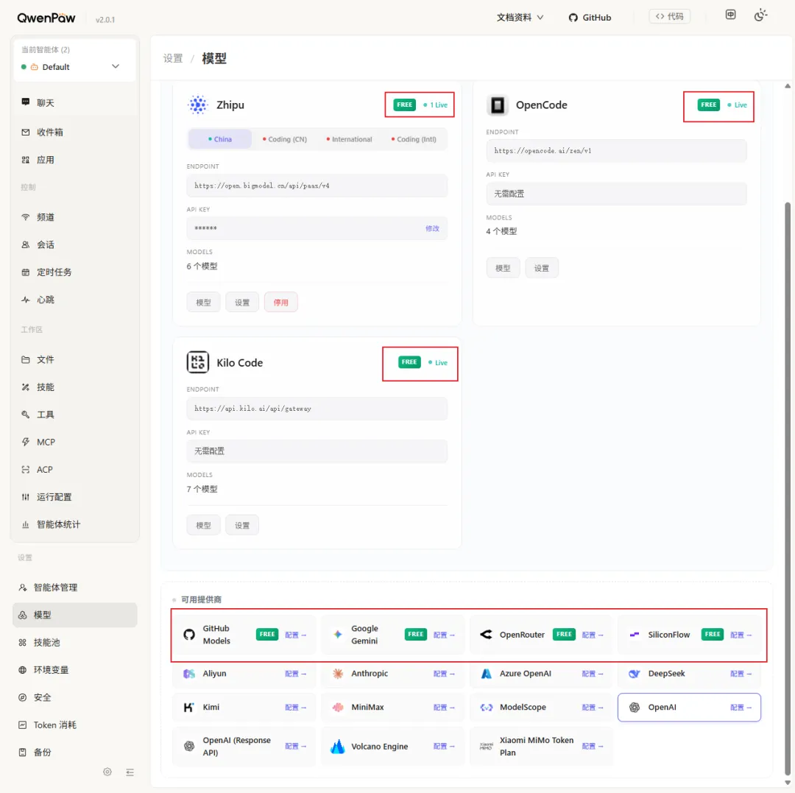
Task: Open the 心跳 heartbeat icon
Action: pos(25,300)
